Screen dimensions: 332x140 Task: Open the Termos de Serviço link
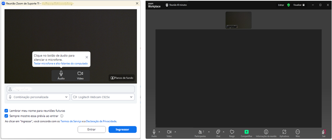pyautogui.click(x=71, y=121)
